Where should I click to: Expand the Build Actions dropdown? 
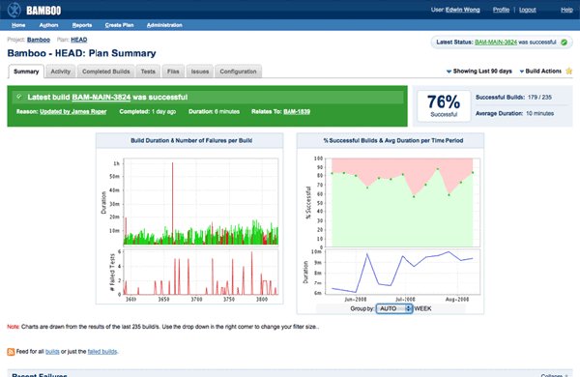[x=540, y=71]
